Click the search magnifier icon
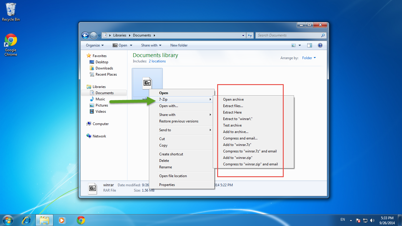Image resolution: width=402 pixels, height=226 pixels. tap(323, 35)
